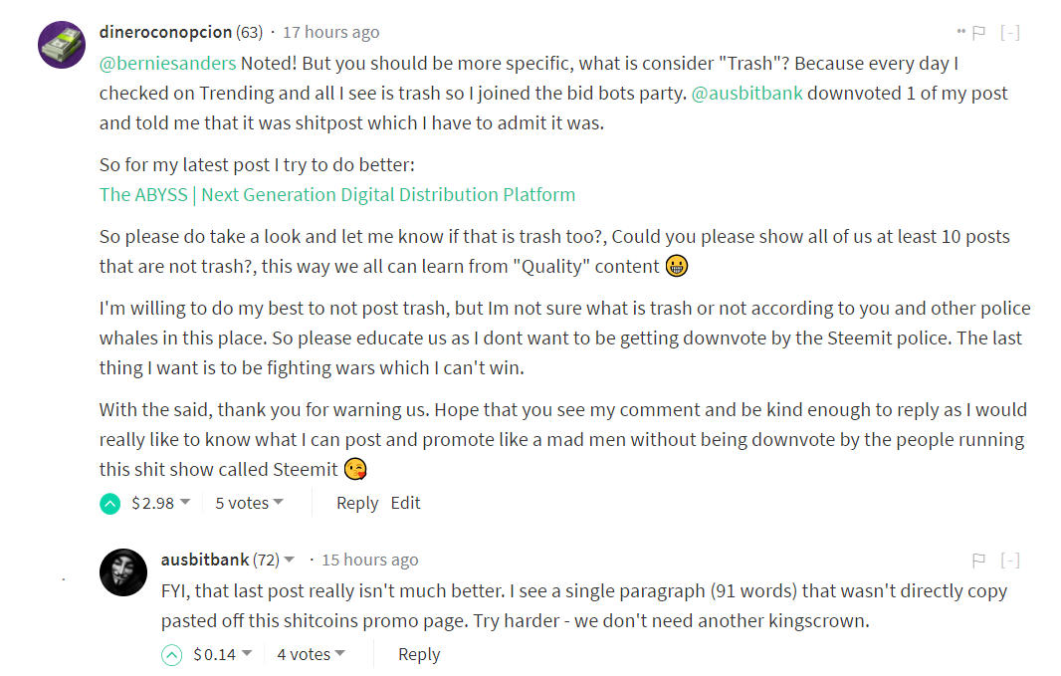Image resolution: width=1061 pixels, height=676 pixels.
Task: Open The ABYSS post link
Action: (336, 195)
